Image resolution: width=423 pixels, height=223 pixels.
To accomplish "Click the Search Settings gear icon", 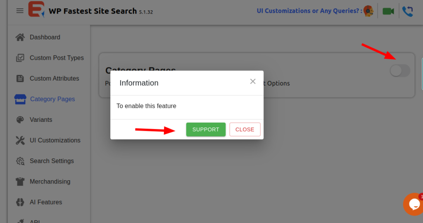I will pos(20,161).
